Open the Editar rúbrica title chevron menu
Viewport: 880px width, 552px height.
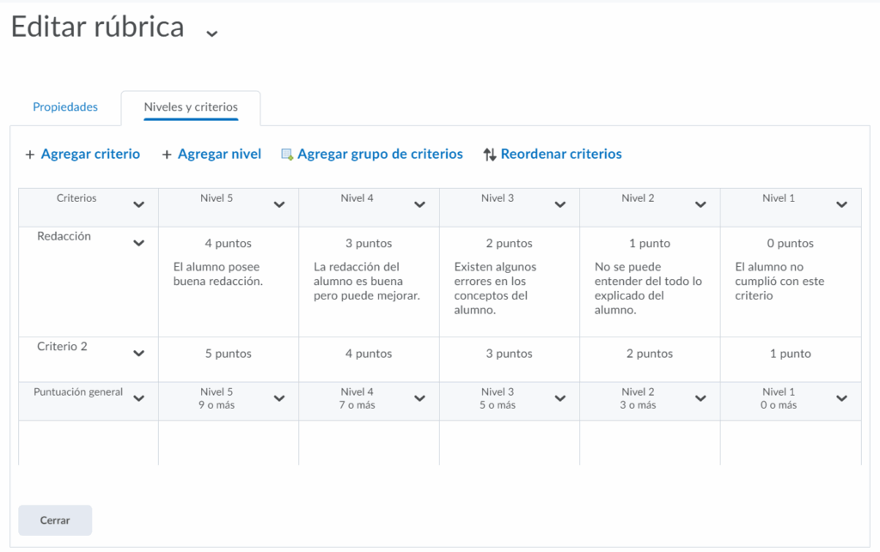[x=211, y=33]
